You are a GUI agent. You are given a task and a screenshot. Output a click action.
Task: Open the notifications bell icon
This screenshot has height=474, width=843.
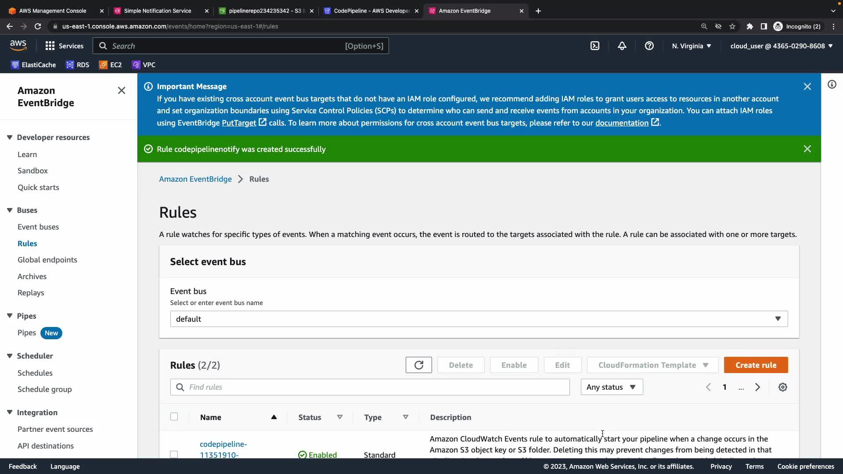pyautogui.click(x=622, y=46)
